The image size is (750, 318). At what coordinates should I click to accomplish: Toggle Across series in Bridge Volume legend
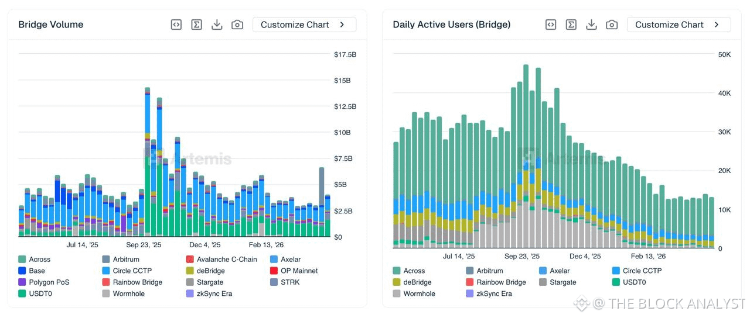(35, 260)
